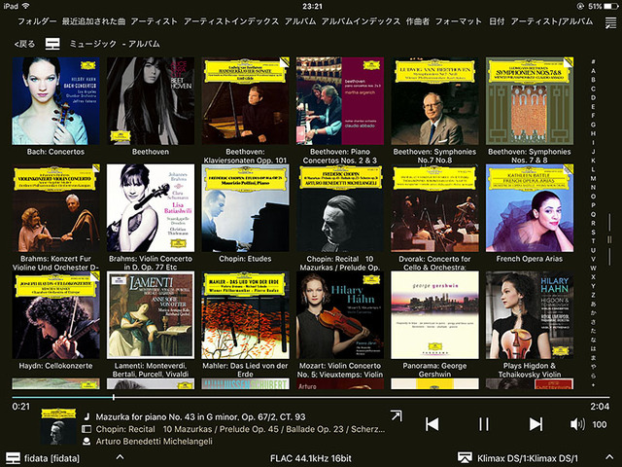Viewport: 622px width, 467px height.
Task: Tap the music note track-title icon
Action: [86, 417]
